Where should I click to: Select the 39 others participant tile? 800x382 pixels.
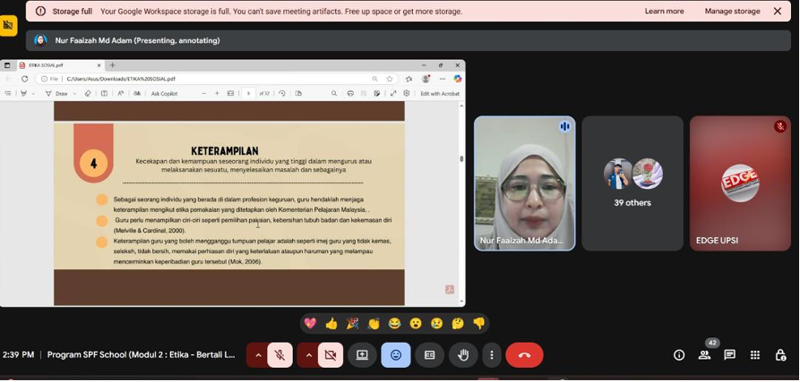[632, 183]
